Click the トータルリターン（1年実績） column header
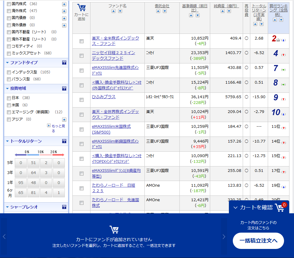294x258 pixels. point(259,12)
